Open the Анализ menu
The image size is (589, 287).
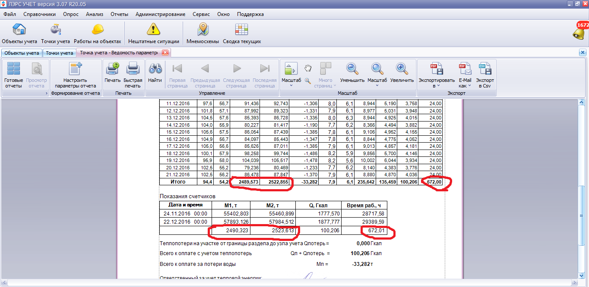[x=95, y=14]
